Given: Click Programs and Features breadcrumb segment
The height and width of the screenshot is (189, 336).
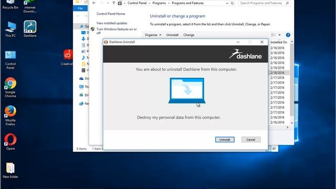Looking at the screenshot, I should 188,3.
